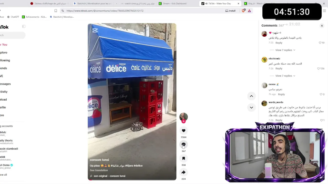Open the Achievements - Kick bookmark
Image resolution: width=328 pixels, height=184 pixels.
34,17
